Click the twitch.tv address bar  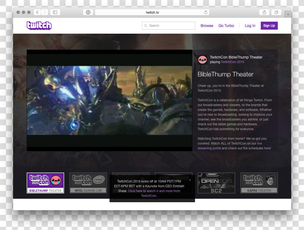(152, 12)
